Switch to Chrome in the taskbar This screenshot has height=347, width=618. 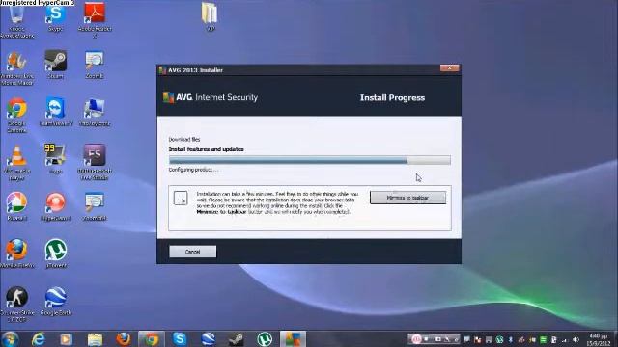[x=152, y=339]
